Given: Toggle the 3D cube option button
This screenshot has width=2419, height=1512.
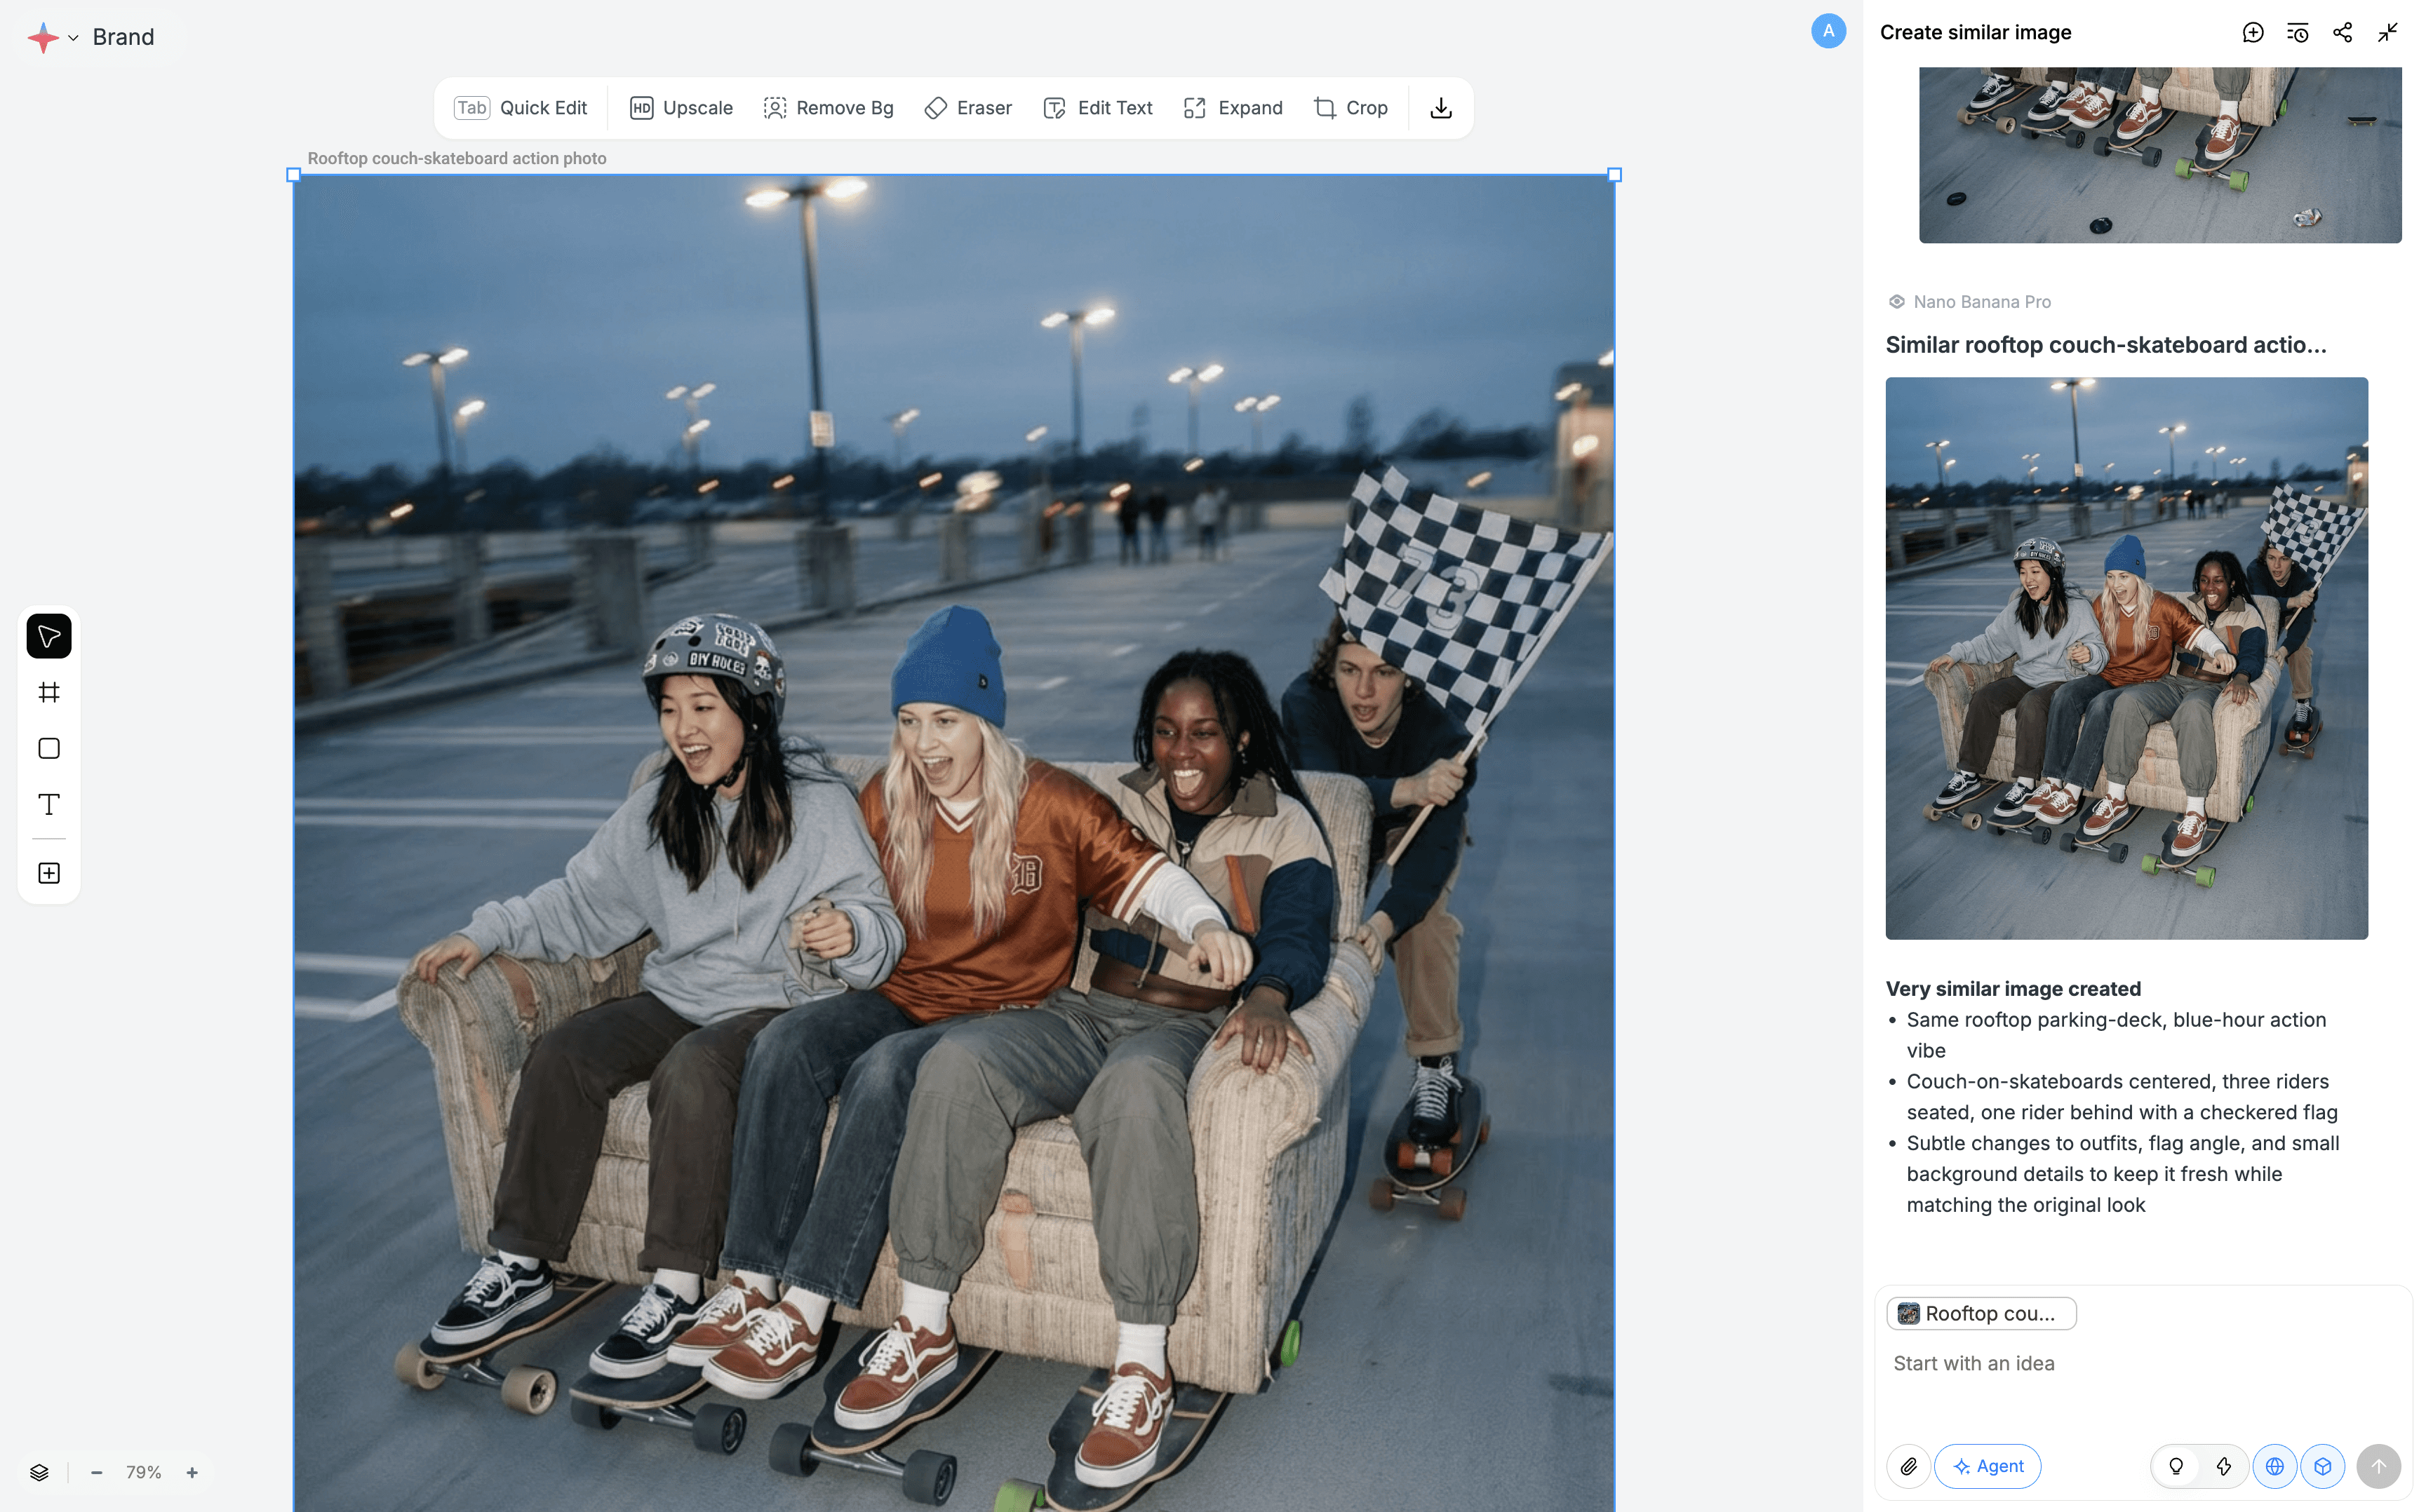Looking at the screenshot, I should (2322, 1466).
